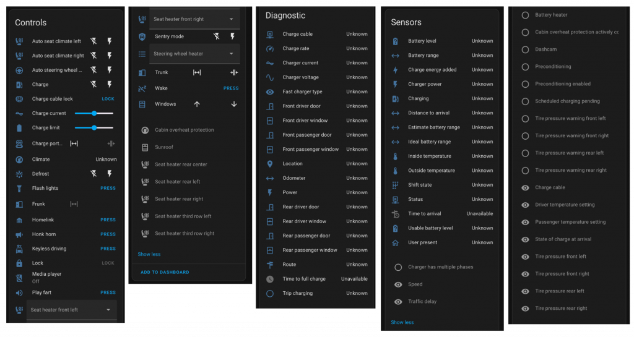This screenshot has height=337, width=634.
Task: Click the Location pin icon in Diagnostic
Action: click(270, 164)
